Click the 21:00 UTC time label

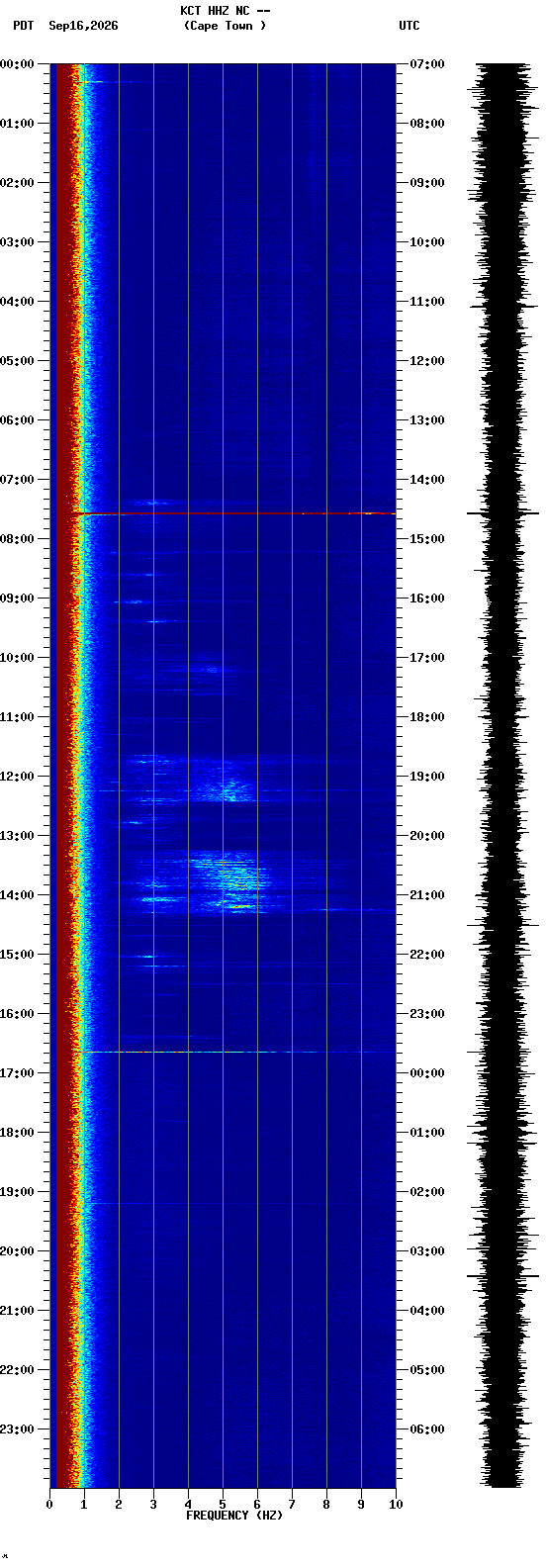pos(426,895)
